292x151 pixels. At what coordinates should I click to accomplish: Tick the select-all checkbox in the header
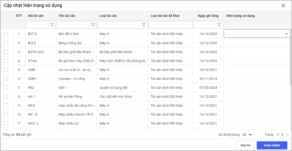click(x=6, y=16)
